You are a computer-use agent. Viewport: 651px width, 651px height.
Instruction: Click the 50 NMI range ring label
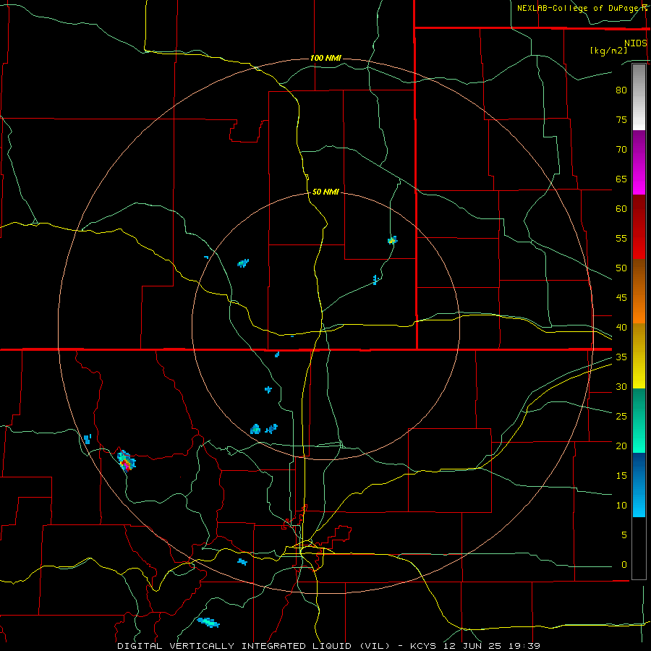pos(325,192)
